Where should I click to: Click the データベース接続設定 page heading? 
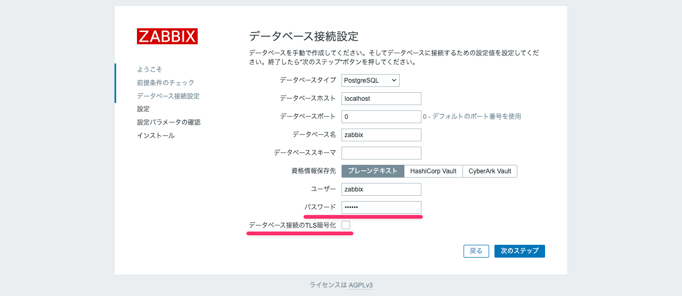(304, 36)
